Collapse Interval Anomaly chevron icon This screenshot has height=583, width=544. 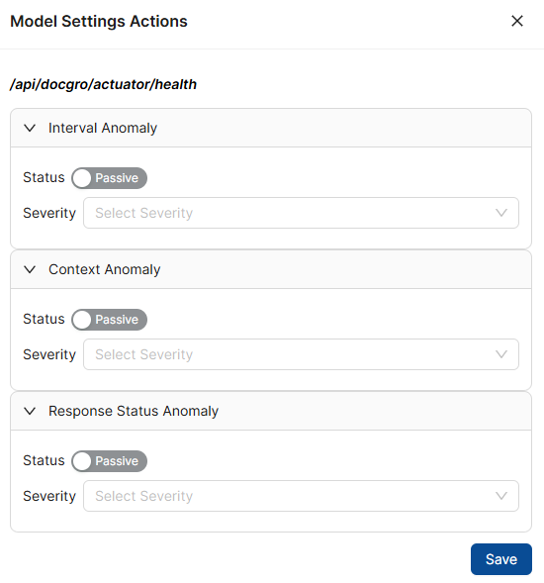(x=30, y=128)
